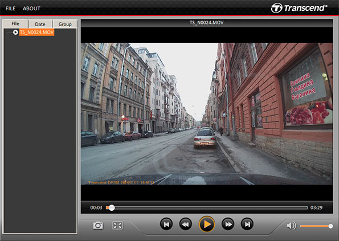This screenshot has height=241, width=339.
Task: Click play circle icon beside TS_N0024.MOV
Action: click(15, 32)
